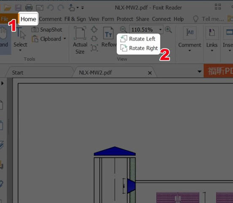The width and height of the screenshot is (233, 203).
Task: Open the zoom percentage dropdown arrow
Action: (x=160, y=30)
